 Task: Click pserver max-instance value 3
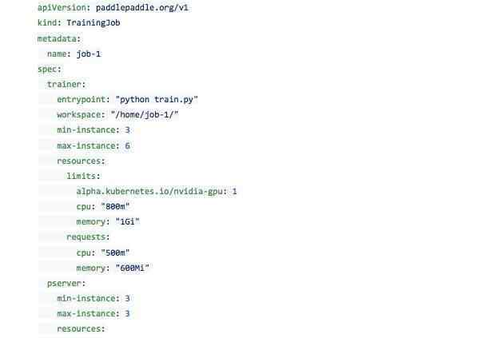pos(127,314)
